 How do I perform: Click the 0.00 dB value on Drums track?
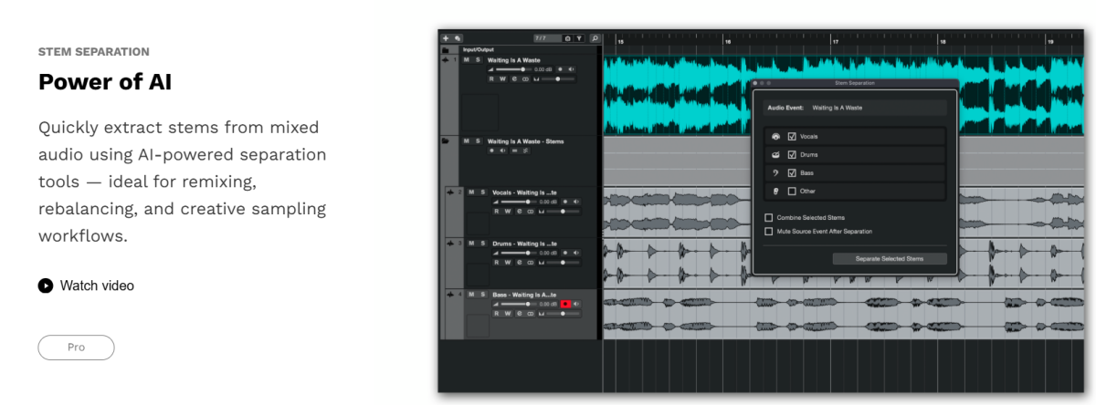[548, 253]
